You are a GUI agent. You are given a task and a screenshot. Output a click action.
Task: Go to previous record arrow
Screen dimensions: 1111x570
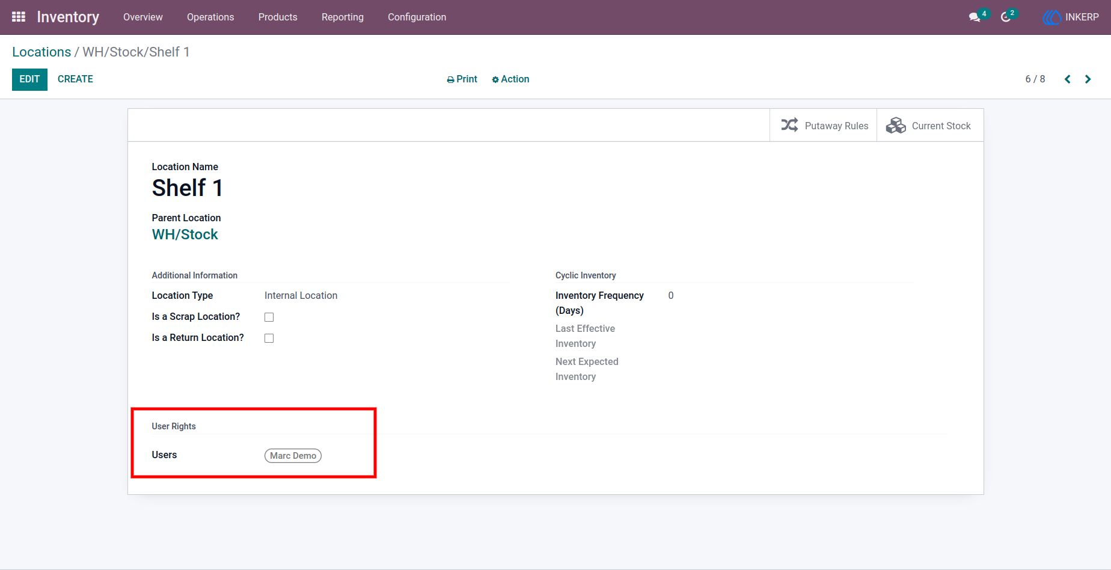pyautogui.click(x=1068, y=79)
